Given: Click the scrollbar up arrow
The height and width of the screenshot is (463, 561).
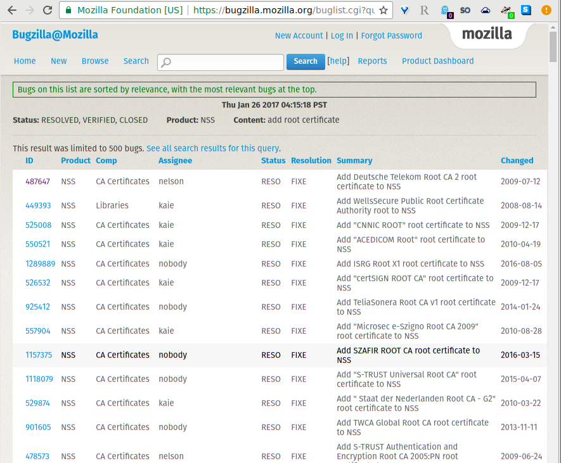Looking at the screenshot, I should click(x=553, y=27).
